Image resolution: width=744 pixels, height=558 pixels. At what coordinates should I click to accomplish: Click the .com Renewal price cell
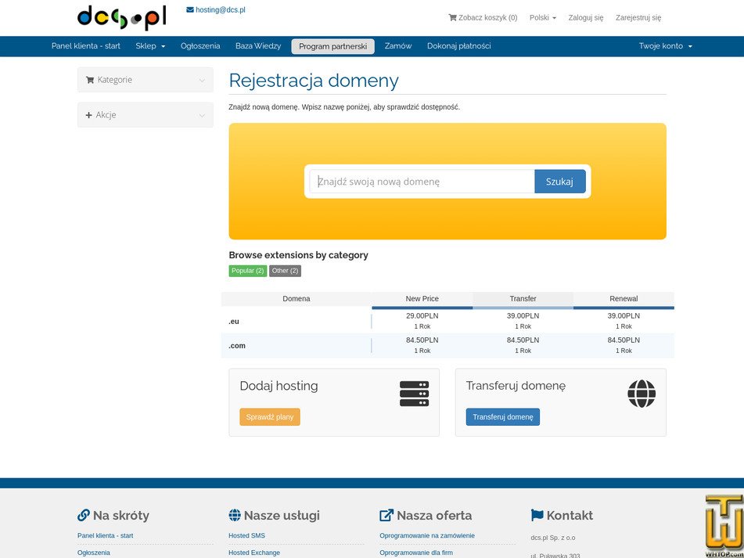[x=624, y=345]
